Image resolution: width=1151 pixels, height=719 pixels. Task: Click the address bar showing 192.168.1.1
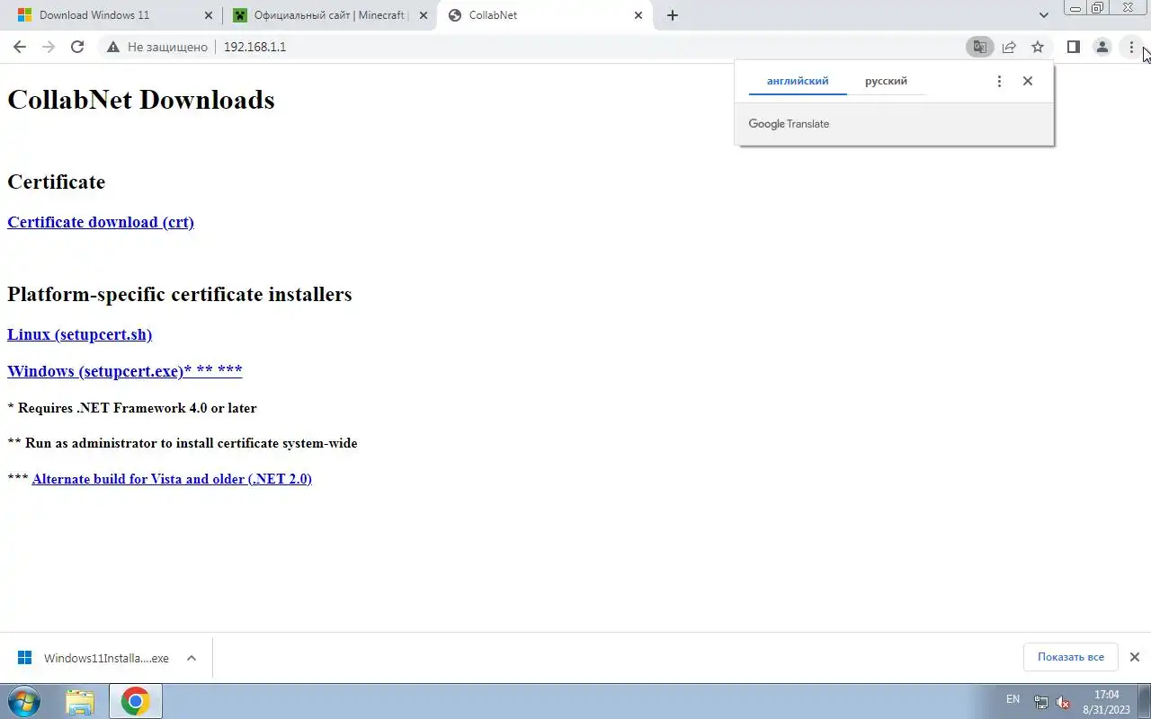coord(254,47)
